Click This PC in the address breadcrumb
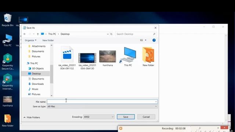 [x=52, y=34]
